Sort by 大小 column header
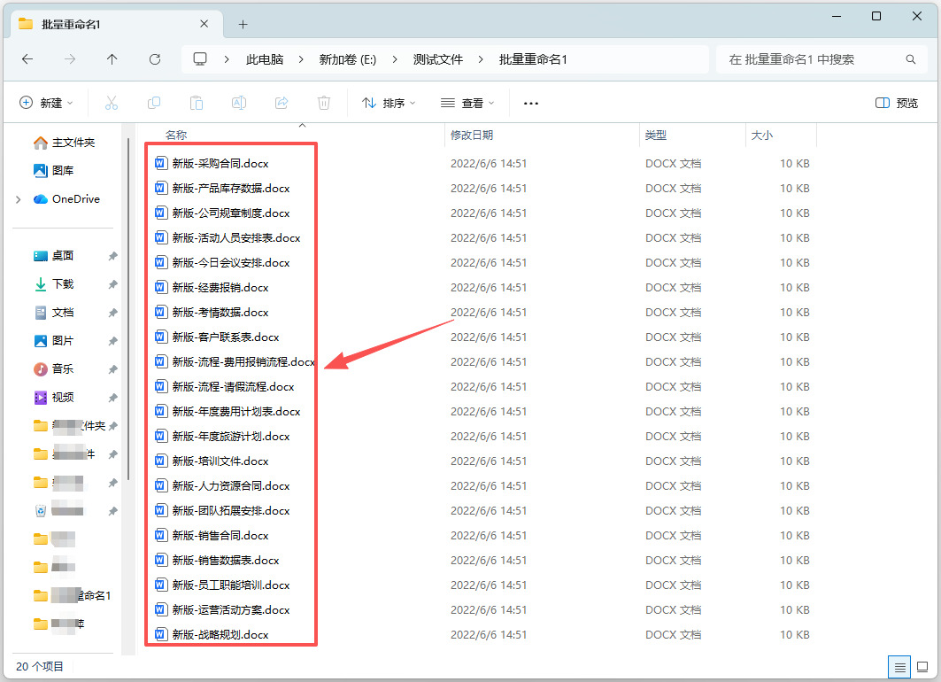Screen dimensions: 941x682 (x=761, y=136)
